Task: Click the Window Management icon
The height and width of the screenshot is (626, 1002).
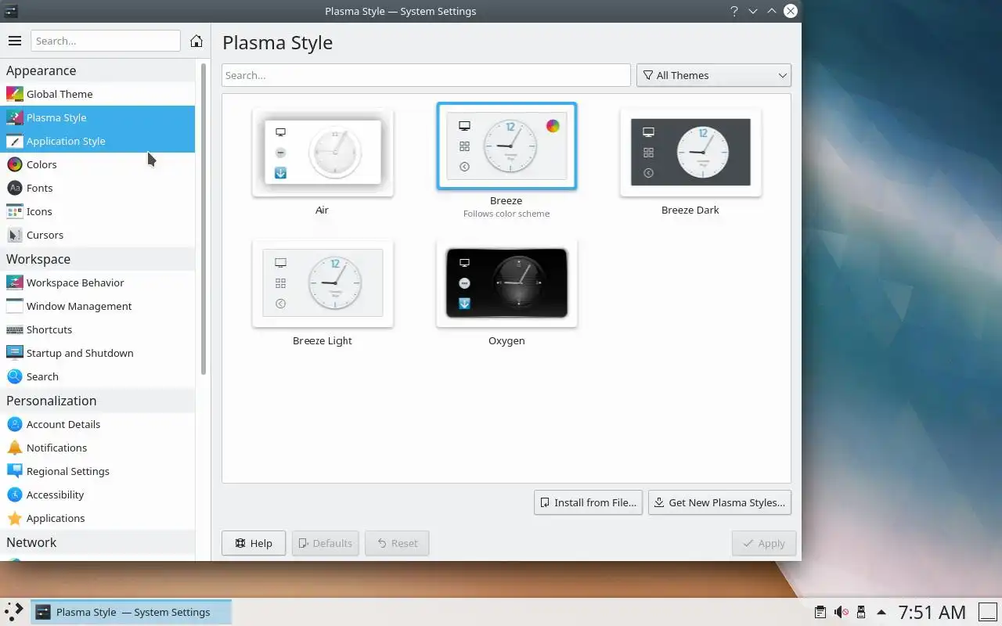Action: click(14, 306)
